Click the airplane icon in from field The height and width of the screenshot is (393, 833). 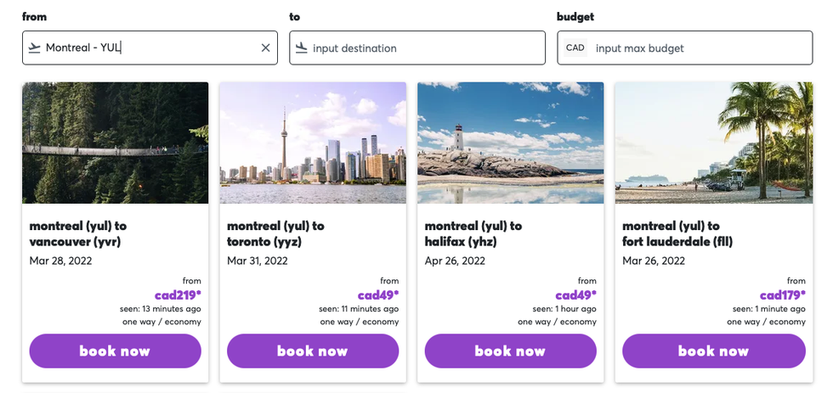[x=34, y=48]
